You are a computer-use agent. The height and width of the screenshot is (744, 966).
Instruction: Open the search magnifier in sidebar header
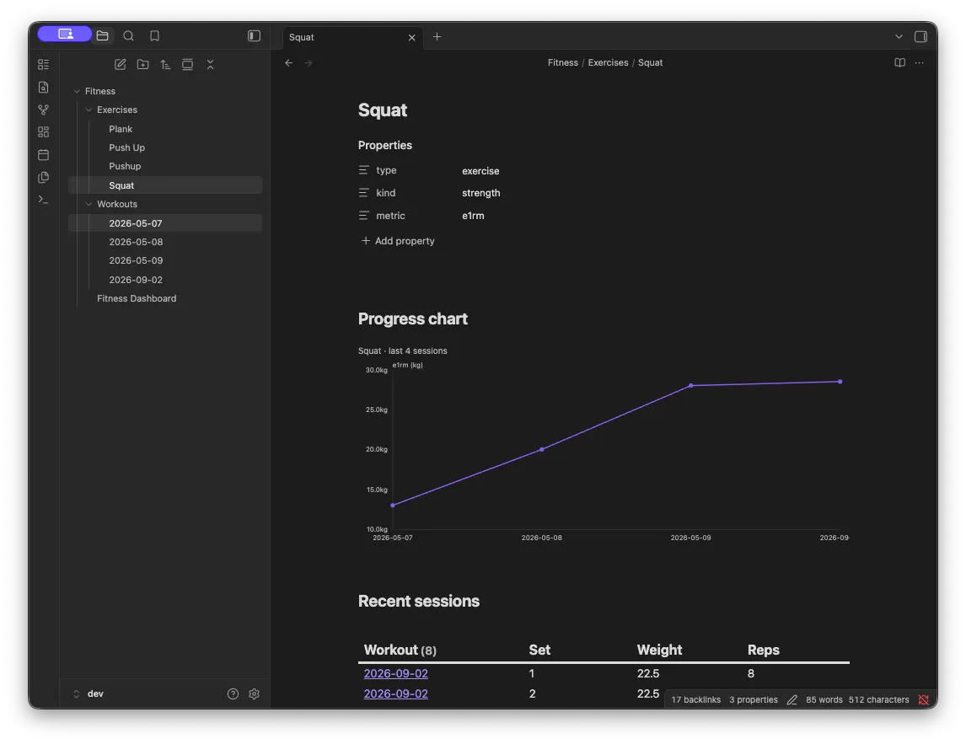(x=128, y=35)
